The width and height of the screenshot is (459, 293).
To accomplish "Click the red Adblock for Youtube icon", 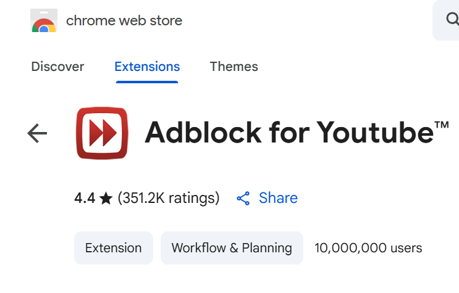I will [x=102, y=133].
